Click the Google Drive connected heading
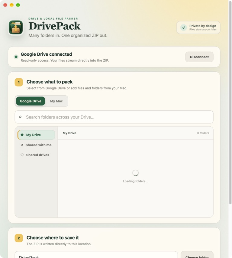Viewport: 232px width, 258px height. point(46,54)
